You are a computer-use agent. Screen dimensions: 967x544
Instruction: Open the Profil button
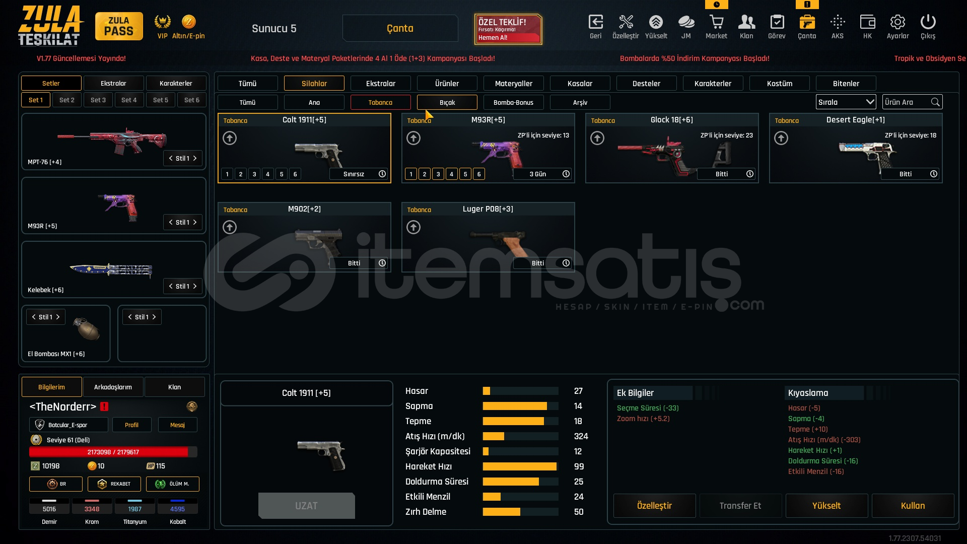[131, 425]
